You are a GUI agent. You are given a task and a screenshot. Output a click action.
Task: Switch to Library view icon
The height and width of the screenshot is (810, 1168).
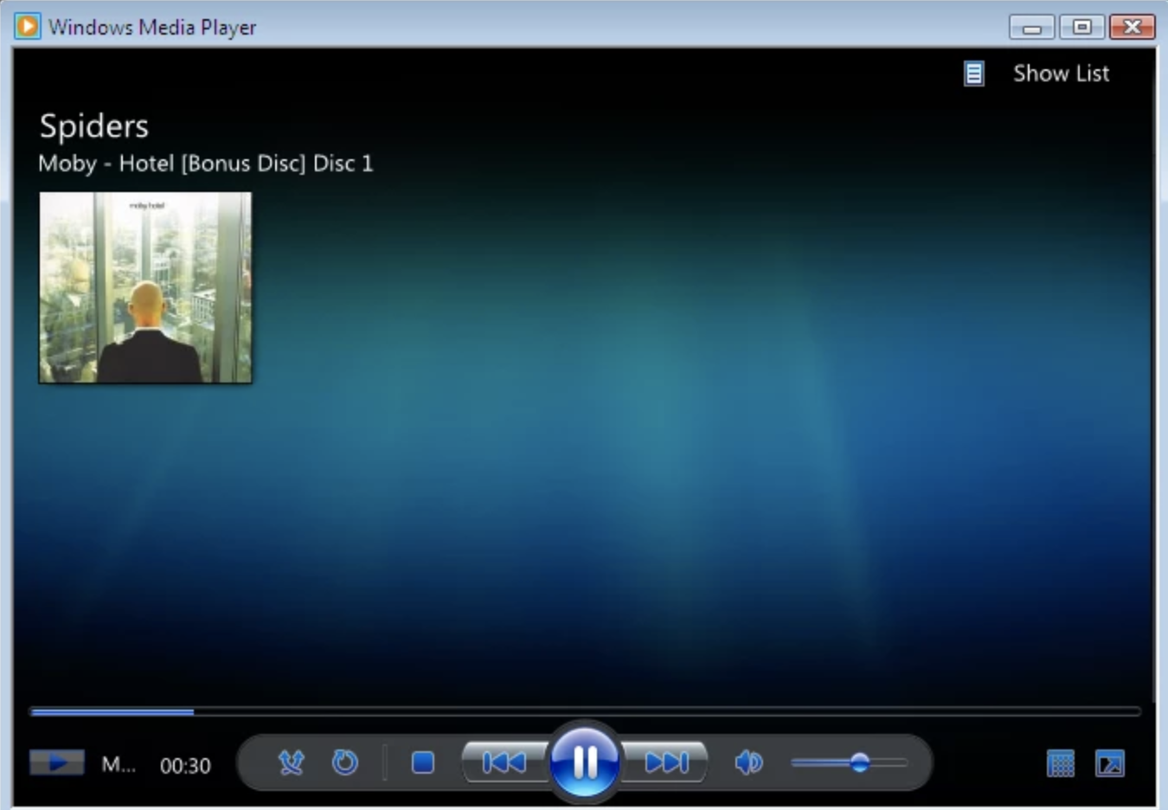[1060, 763]
